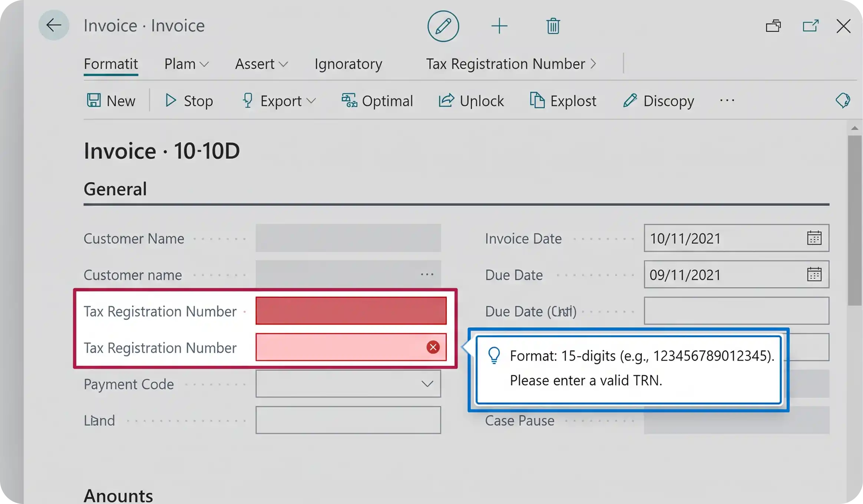Image resolution: width=863 pixels, height=504 pixels.
Task: Open lookup ellipsis in Customer name field
Action: coord(427,275)
